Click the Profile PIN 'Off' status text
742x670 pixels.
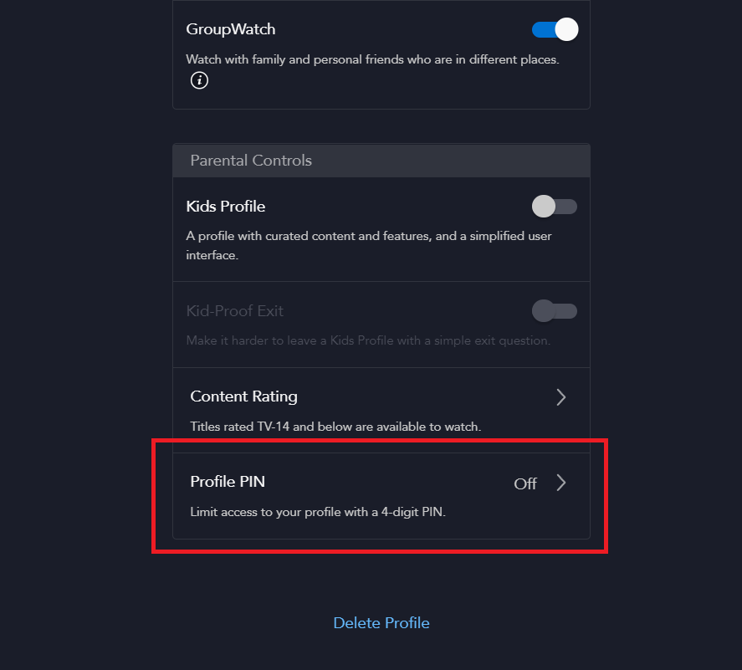[525, 484]
